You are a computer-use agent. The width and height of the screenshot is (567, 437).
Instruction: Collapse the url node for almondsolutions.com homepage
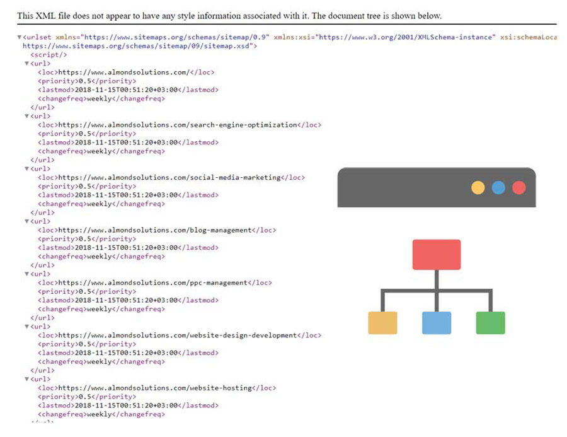26,63
